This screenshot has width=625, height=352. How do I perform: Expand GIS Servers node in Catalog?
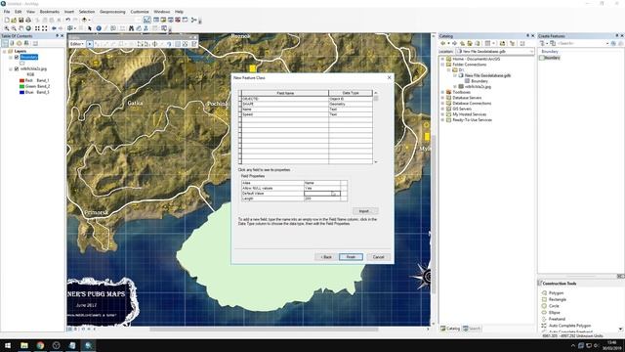pyautogui.click(x=442, y=109)
